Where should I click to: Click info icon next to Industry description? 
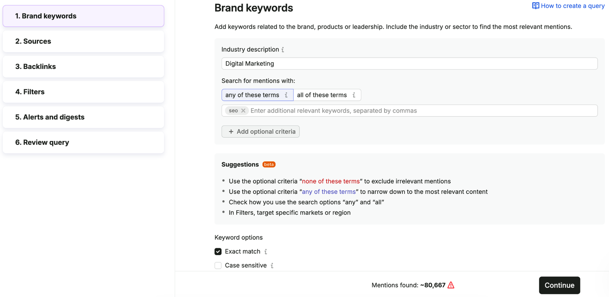pos(283,49)
